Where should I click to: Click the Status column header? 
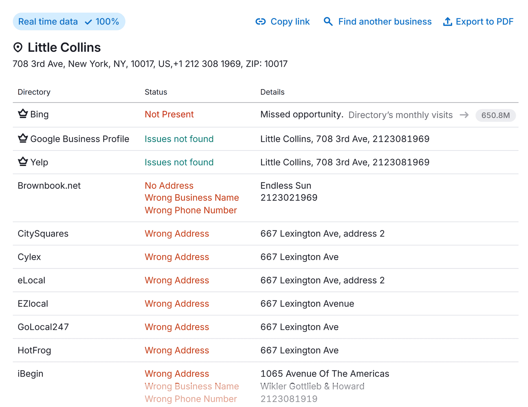pyautogui.click(x=156, y=92)
